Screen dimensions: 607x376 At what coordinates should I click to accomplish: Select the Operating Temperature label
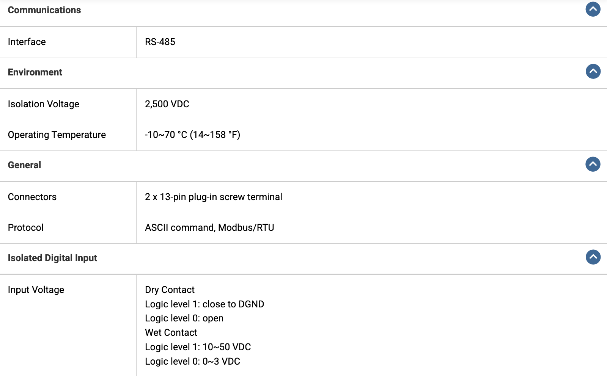click(57, 135)
